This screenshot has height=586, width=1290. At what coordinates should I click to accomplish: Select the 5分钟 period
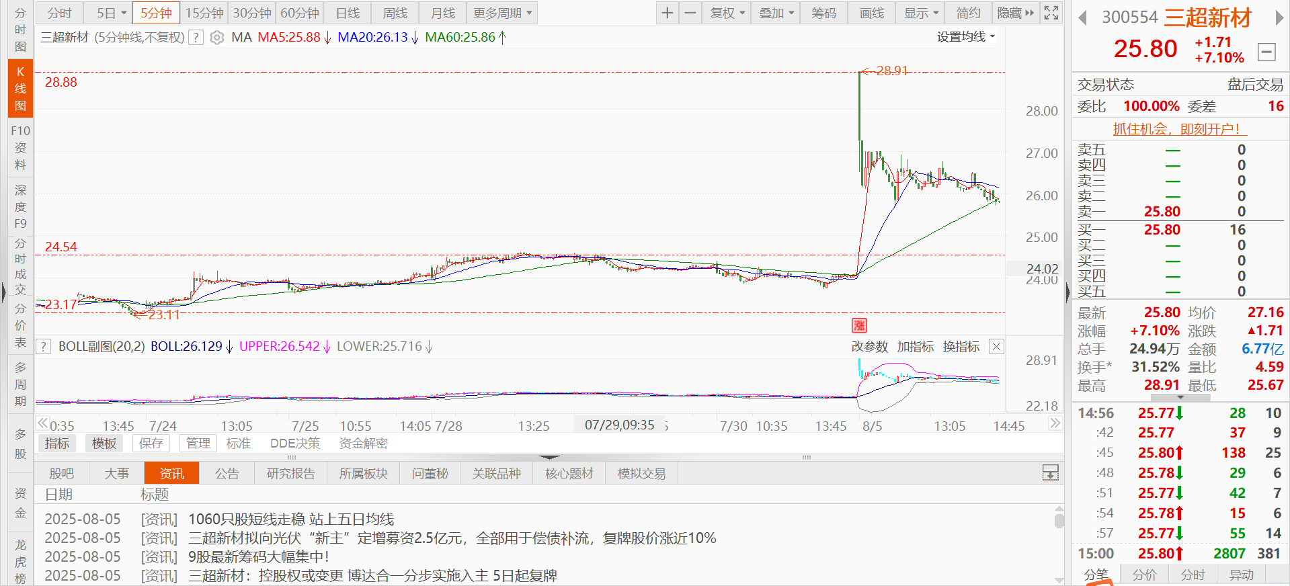[x=156, y=13]
